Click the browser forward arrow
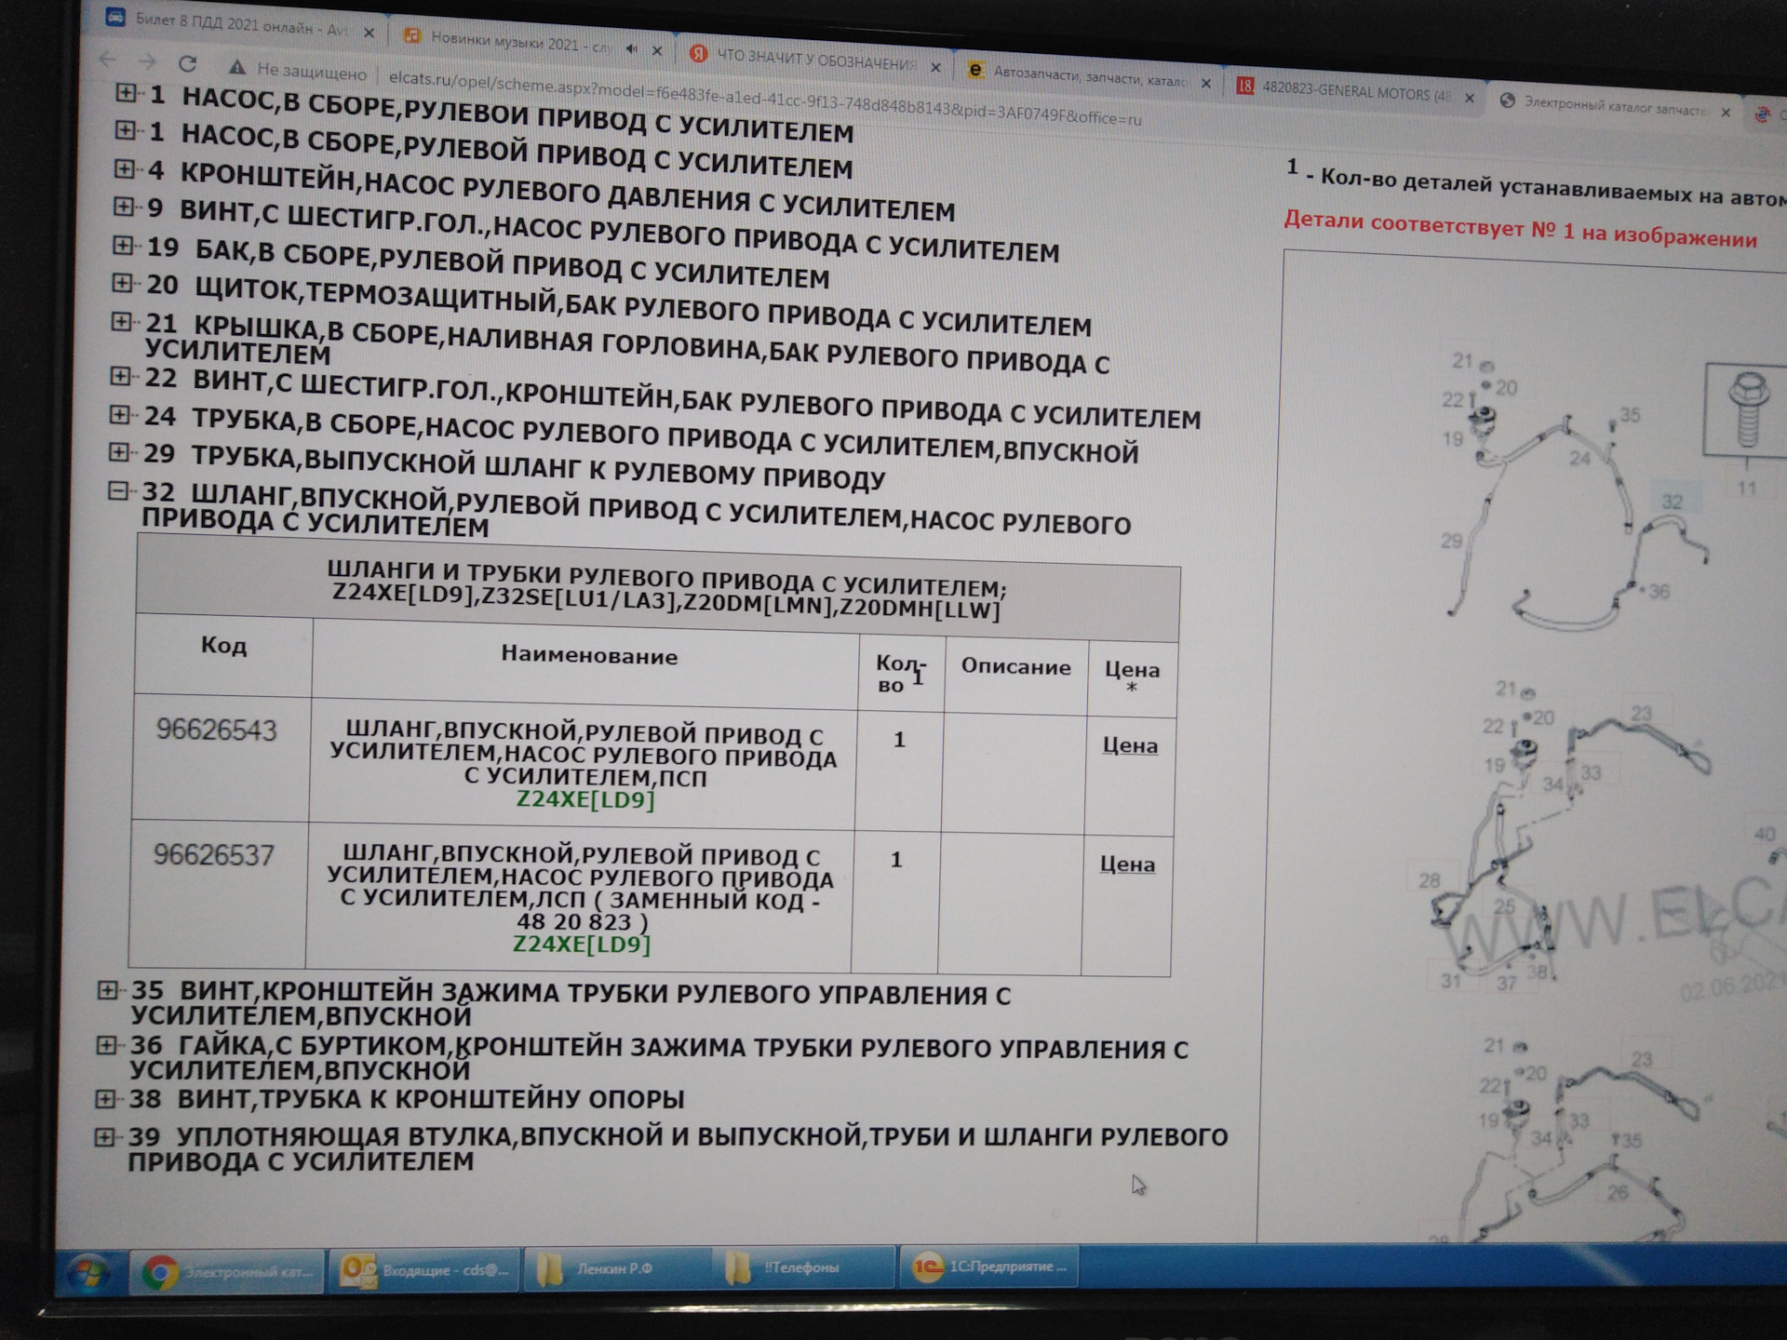This screenshot has width=1787, height=1340. [147, 61]
